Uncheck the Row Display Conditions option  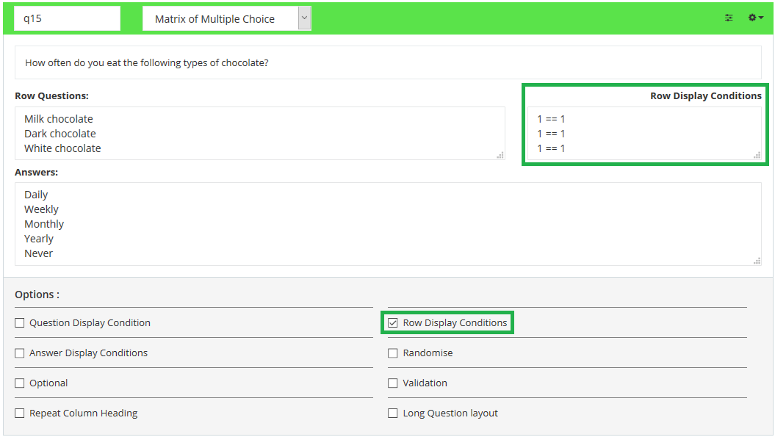[x=393, y=322]
